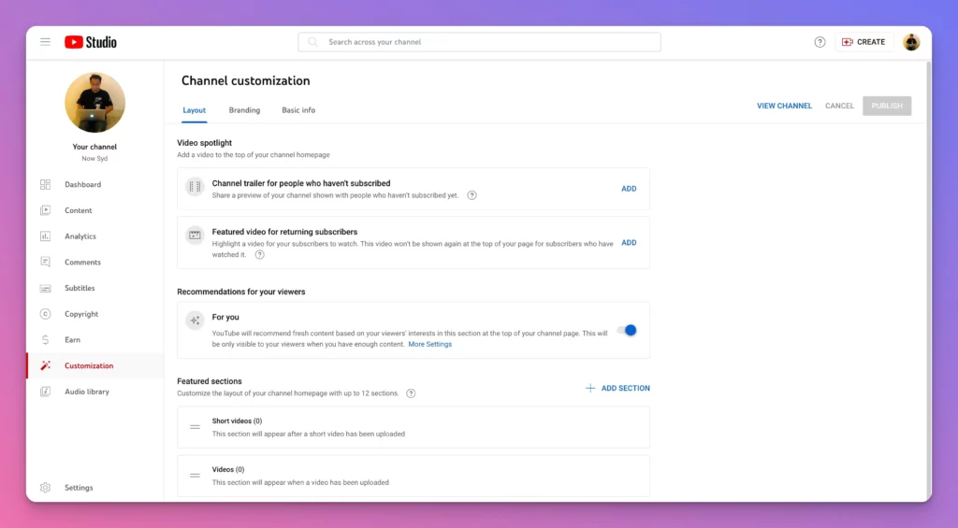
Task: Click the 'Now Syd' channel name
Action: [x=94, y=159]
